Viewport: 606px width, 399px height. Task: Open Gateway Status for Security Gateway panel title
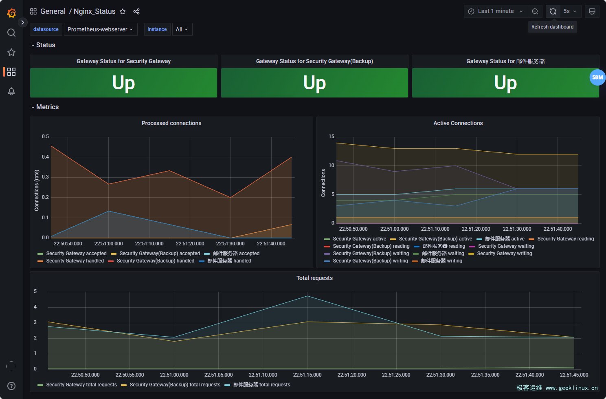tap(123, 61)
